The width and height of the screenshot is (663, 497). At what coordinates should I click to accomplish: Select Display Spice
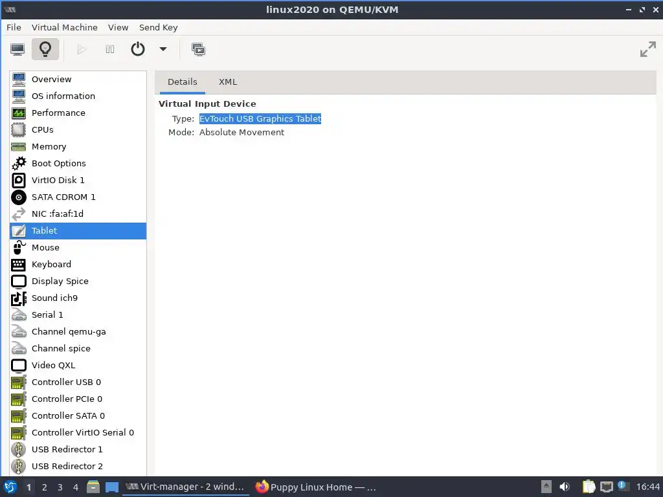78,281
